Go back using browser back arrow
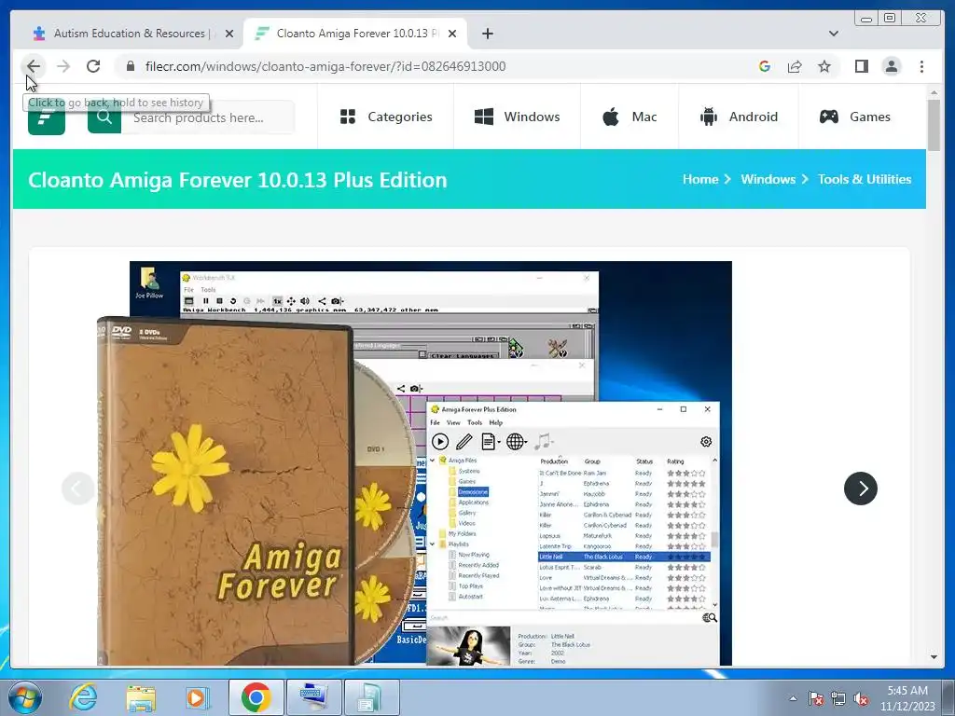The width and height of the screenshot is (955, 716). pos(34,66)
